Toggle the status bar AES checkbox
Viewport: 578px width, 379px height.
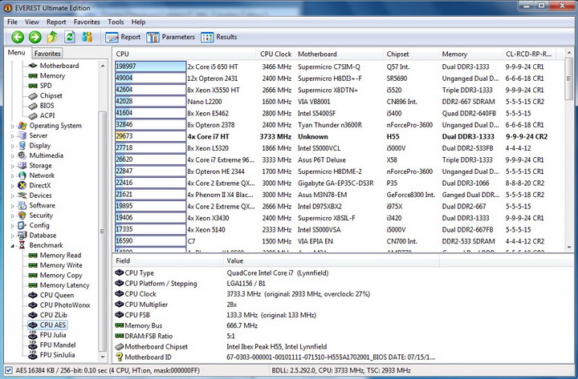[x=9, y=370]
